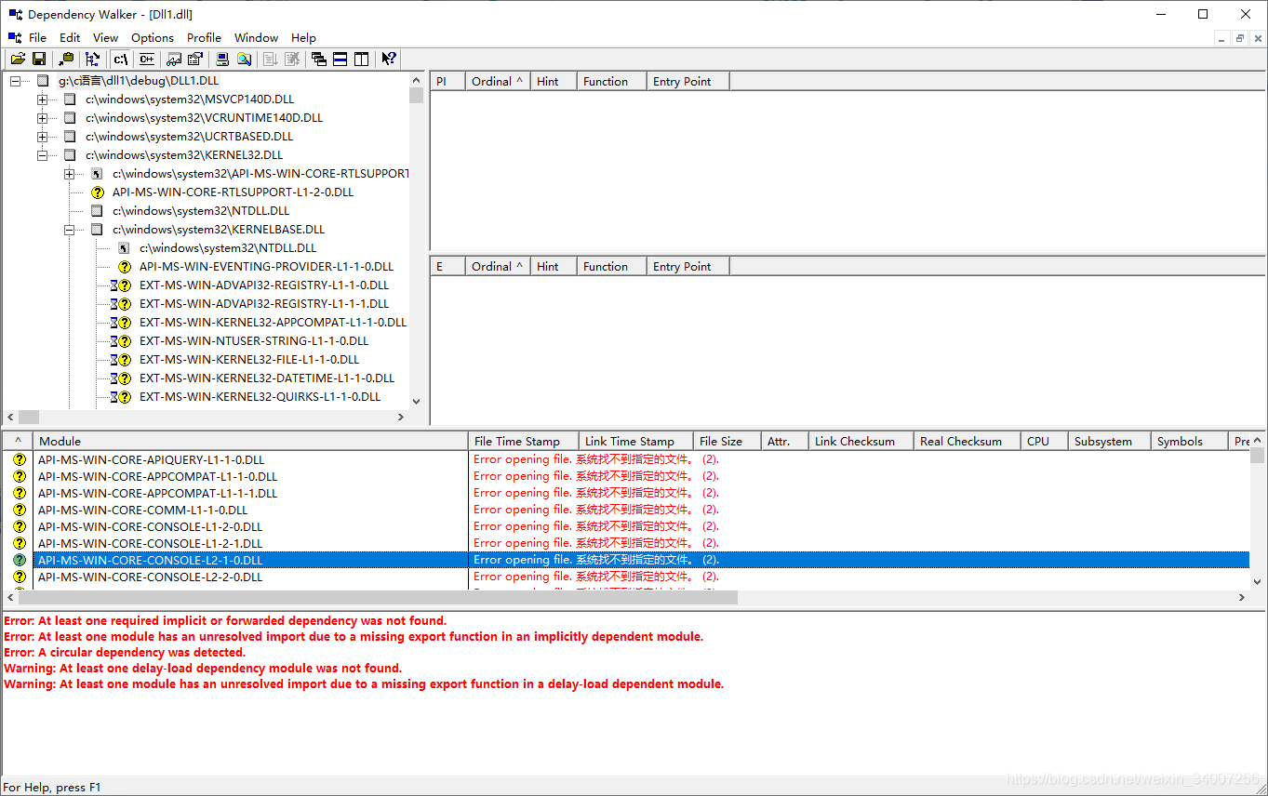The width and height of the screenshot is (1268, 796).
Task: Select EXT-MS-WIN-NTUSER-STRING-L1-1-0.DLL in the tree
Action: (254, 341)
